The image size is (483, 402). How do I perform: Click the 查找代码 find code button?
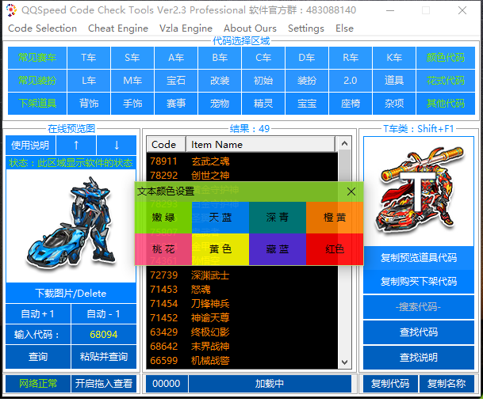pos(419,332)
